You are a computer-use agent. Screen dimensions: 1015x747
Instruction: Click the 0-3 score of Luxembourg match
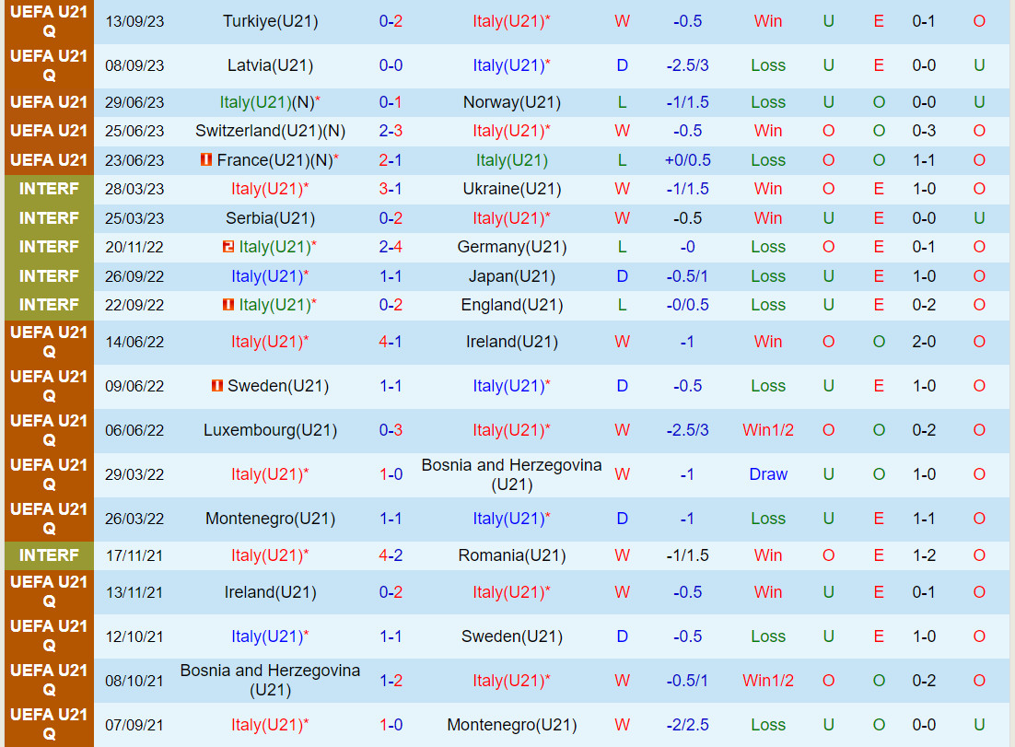pos(391,430)
